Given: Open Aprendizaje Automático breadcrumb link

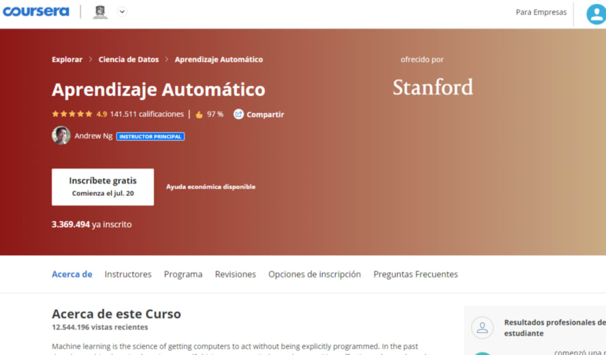Looking at the screenshot, I should [219, 59].
